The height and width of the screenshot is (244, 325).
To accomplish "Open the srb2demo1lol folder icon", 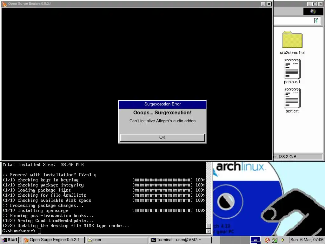I will coord(292,40).
